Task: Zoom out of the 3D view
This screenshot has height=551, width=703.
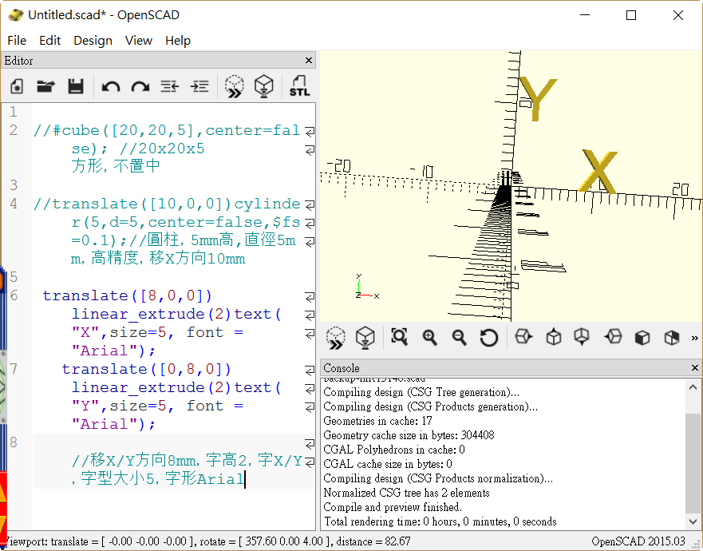Action: [x=459, y=338]
